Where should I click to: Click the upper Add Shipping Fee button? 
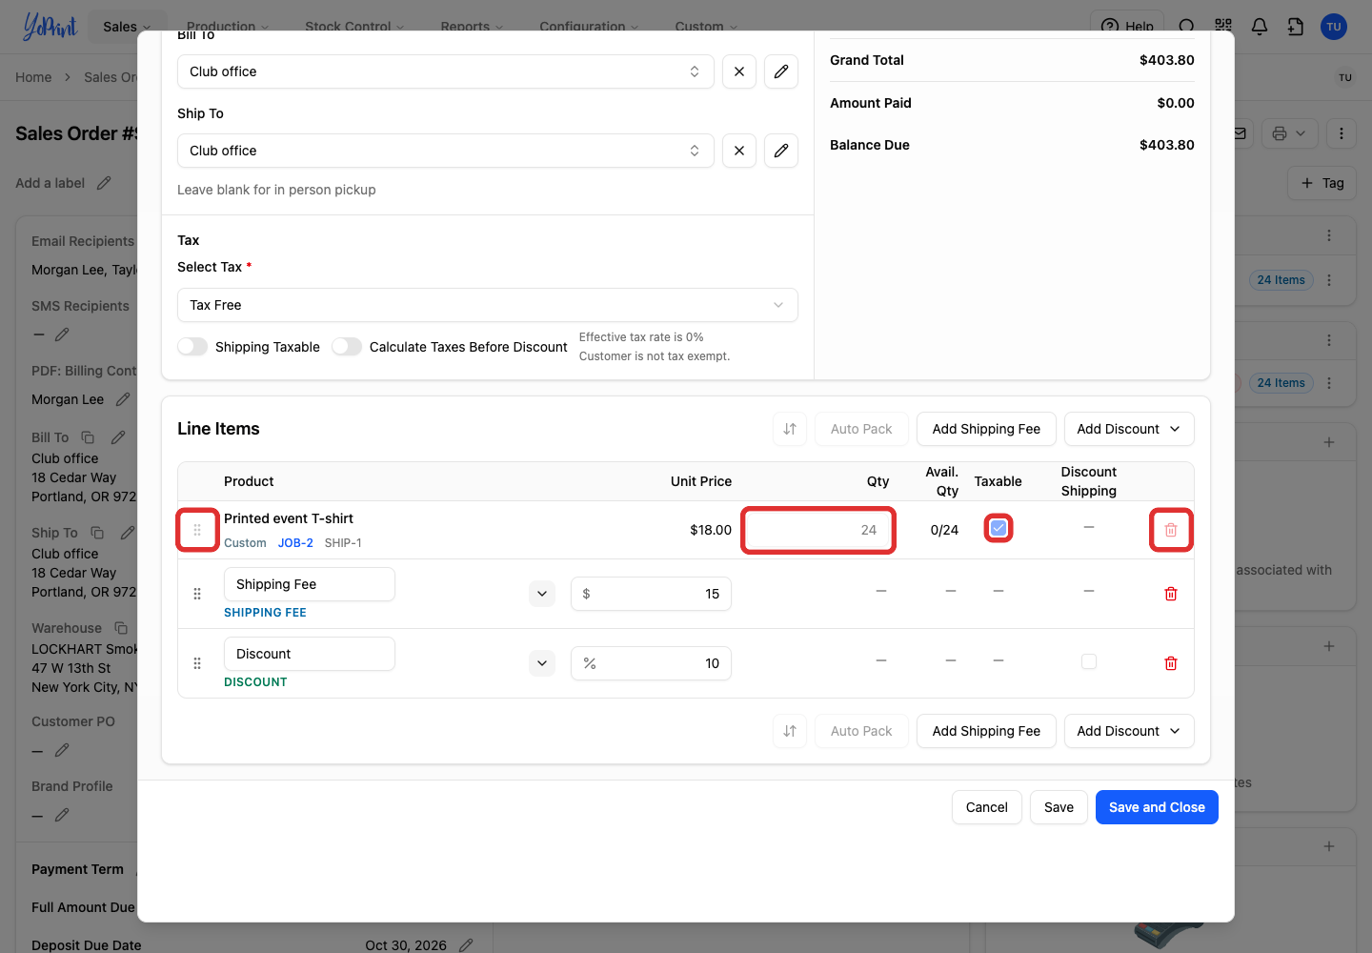(986, 429)
